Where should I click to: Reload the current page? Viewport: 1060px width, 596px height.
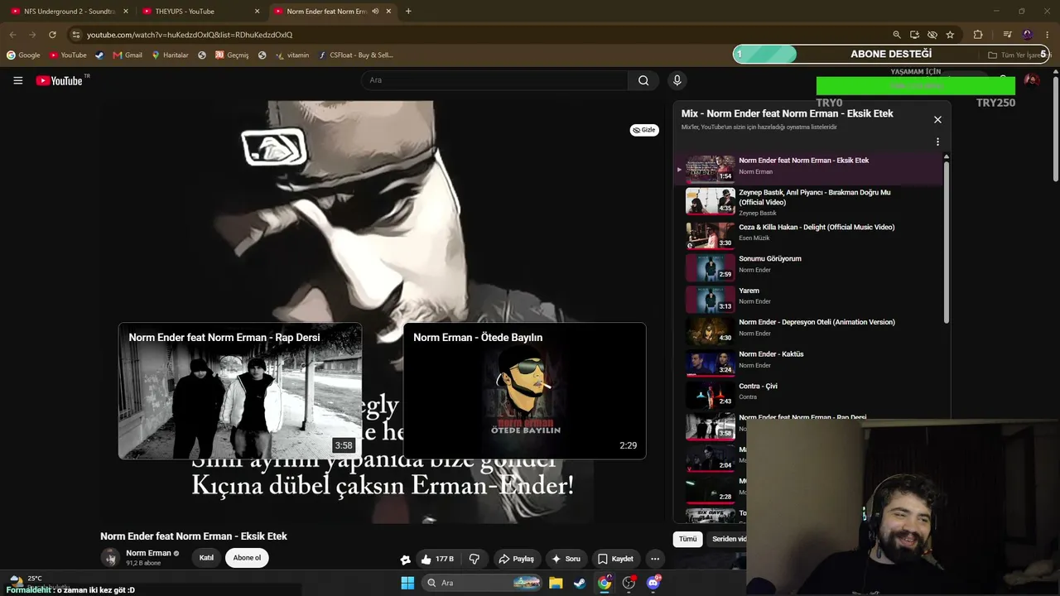(x=52, y=35)
